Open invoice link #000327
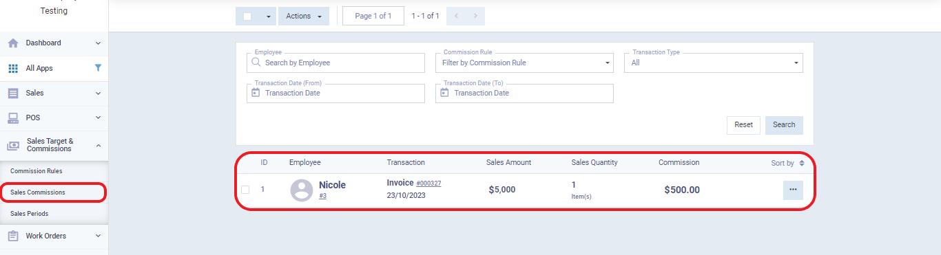This screenshot has height=255, width=941. point(428,184)
